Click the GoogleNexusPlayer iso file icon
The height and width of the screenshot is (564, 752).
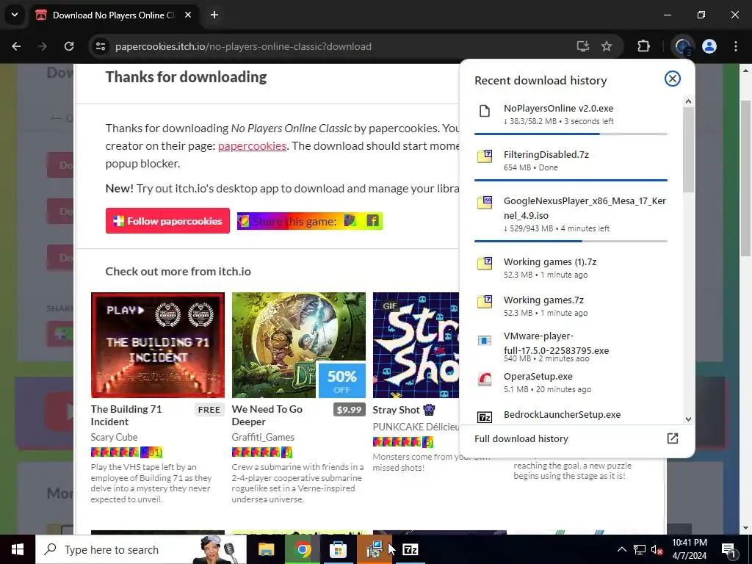[x=485, y=203]
